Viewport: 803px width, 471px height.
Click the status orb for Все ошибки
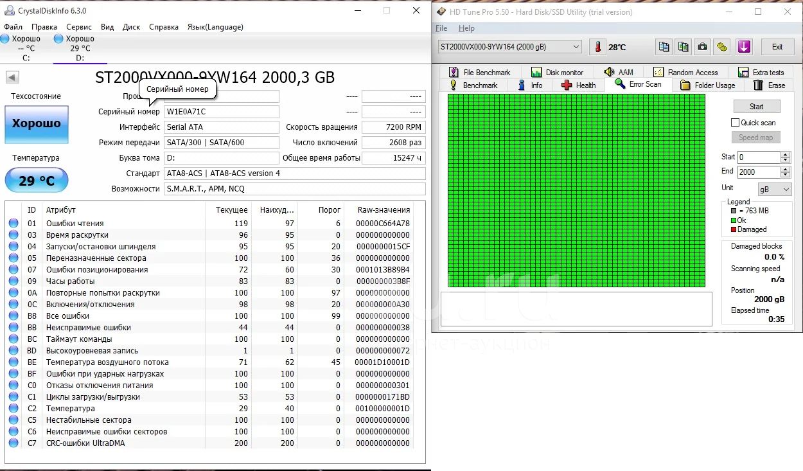13,316
